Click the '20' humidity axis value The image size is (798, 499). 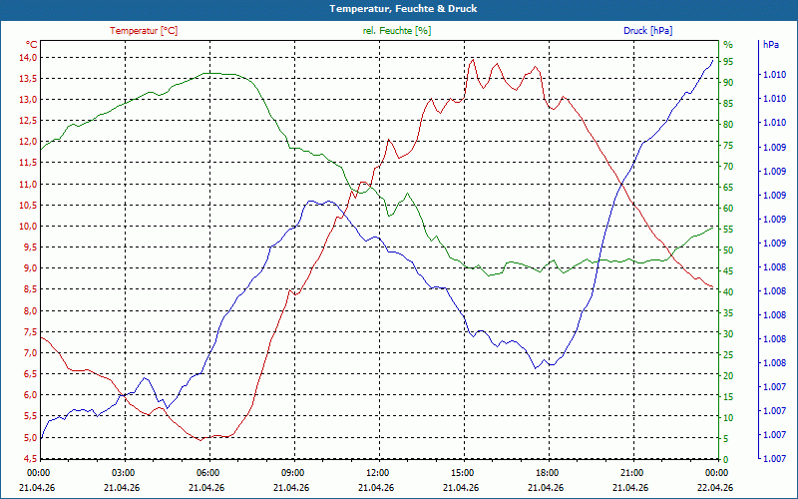[x=728, y=376]
